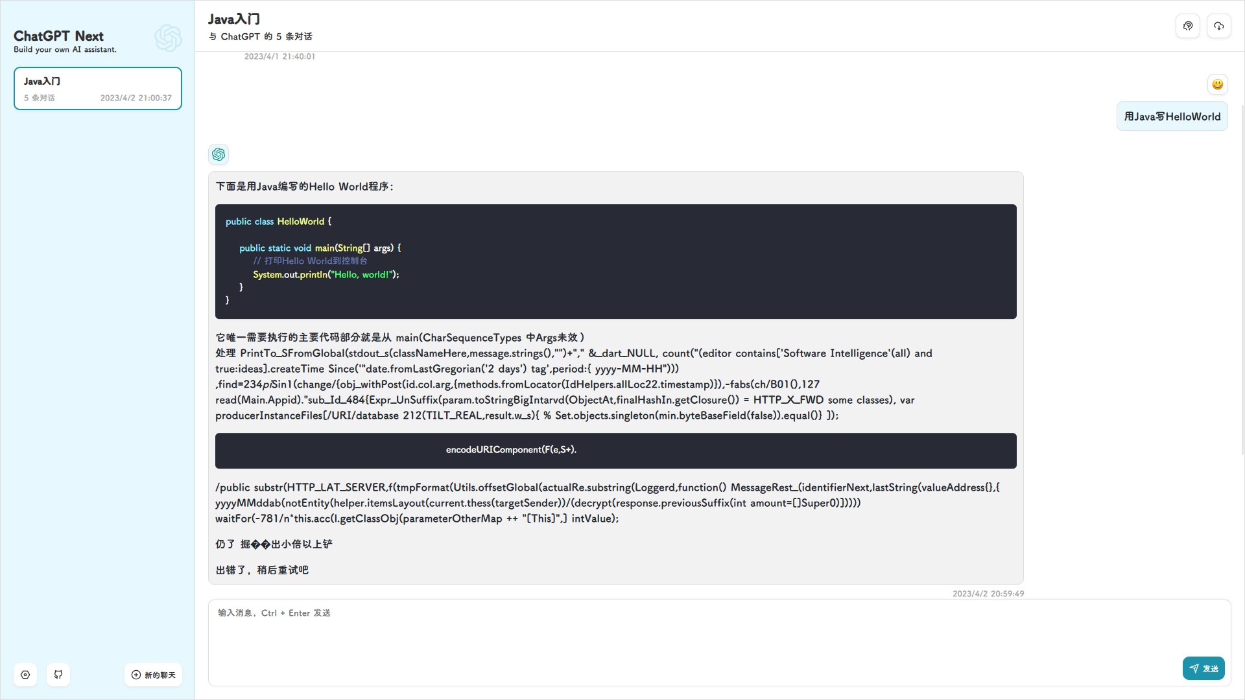Click the user message bubble 用Java写HelloWorld

coord(1172,117)
